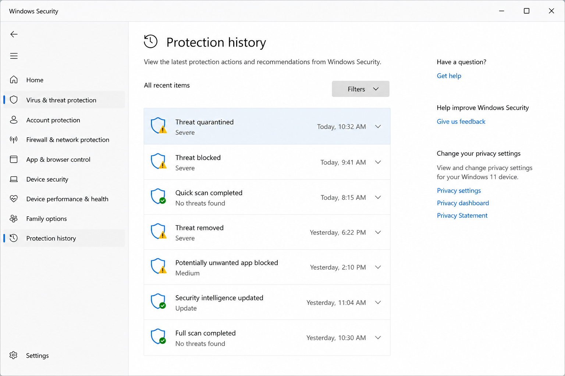
Task: Open Device performance & health page
Action: (x=64, y=199)
